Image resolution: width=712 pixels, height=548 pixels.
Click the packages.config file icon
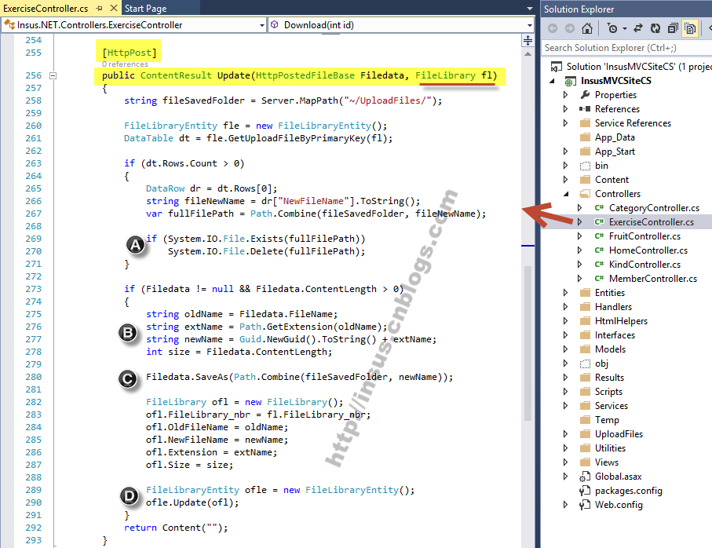(585, 491)
